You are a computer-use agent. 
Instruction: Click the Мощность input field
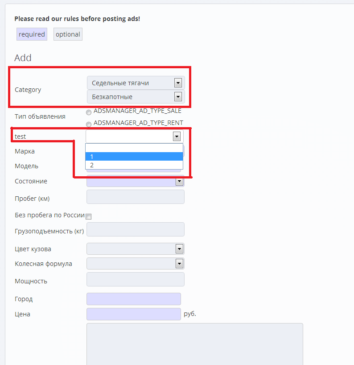pyautogui.click(x=135, y=279)
